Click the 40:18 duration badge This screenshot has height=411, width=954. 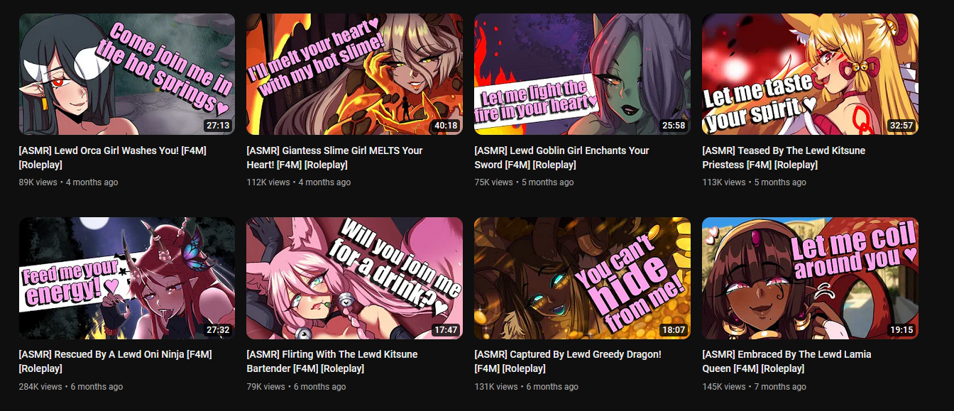445,126
